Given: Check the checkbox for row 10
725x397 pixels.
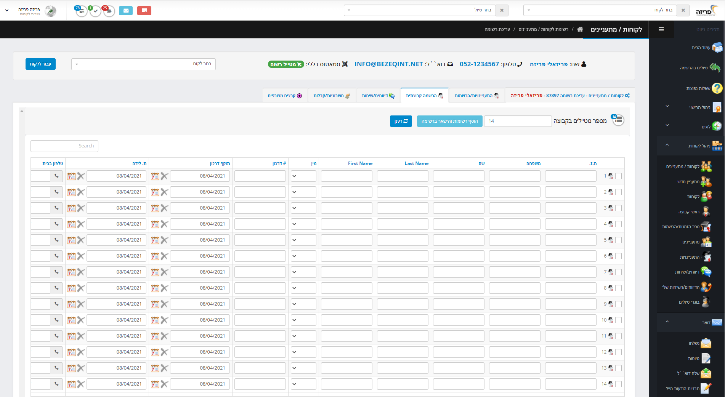Looking at the screenshot, I should [x=618, y=320].
